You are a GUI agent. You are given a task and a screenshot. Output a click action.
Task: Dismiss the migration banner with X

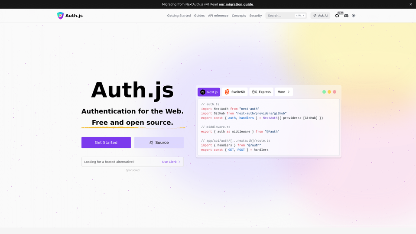[411, 4]
